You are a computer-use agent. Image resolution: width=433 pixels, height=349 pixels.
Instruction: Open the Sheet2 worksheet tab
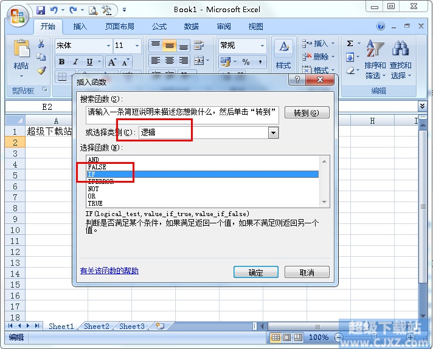click(97, 327)
